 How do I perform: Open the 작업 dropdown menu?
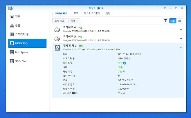[74, 21]
